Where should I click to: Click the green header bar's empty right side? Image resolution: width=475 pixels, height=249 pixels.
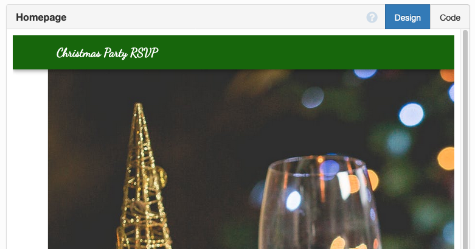click(306, 52)
